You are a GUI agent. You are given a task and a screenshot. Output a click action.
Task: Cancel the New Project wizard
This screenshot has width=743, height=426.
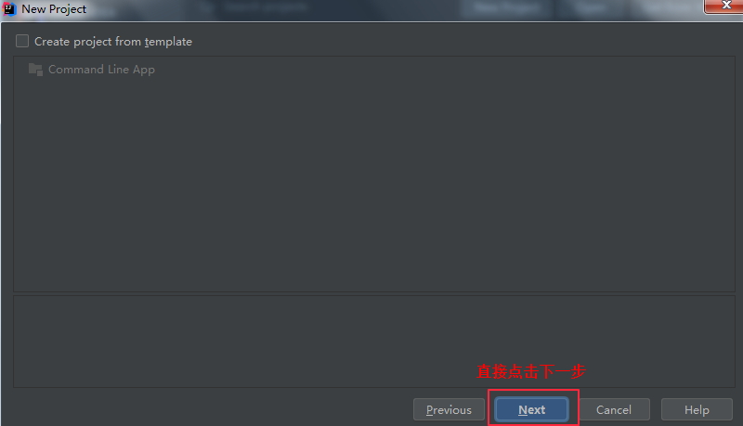pyautogui.click(x=614, y=409)
